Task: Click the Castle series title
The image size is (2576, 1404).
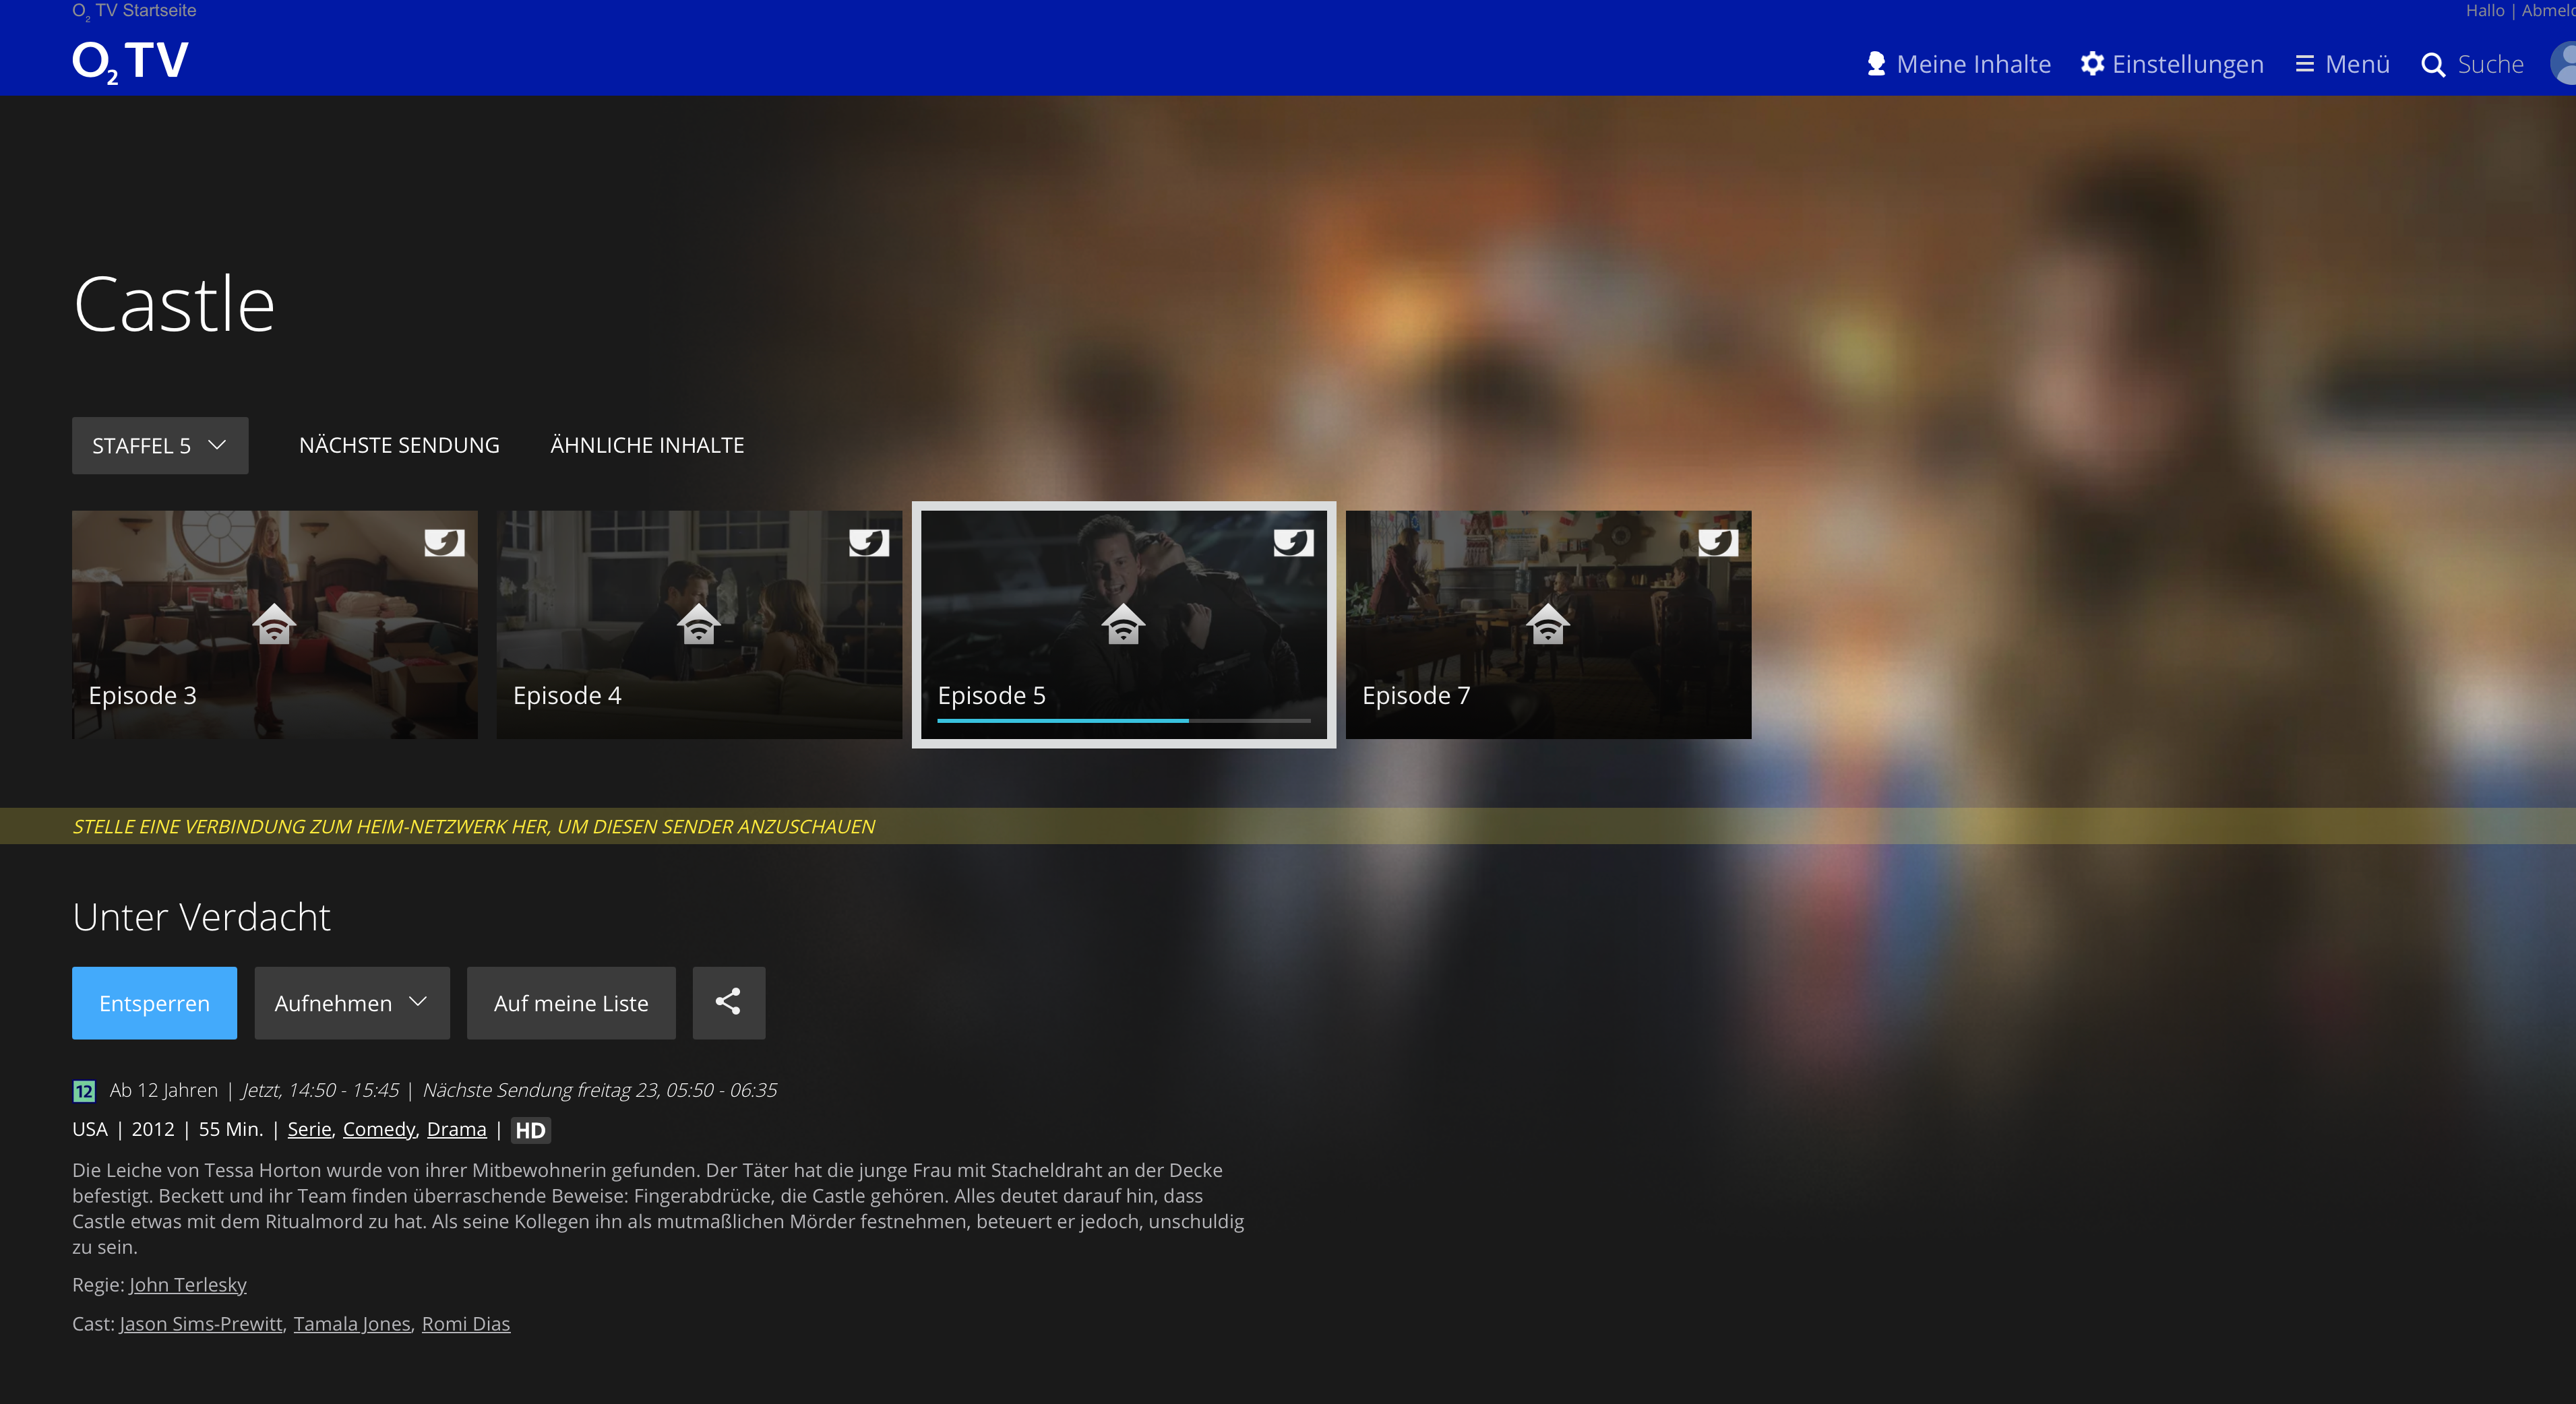Action: 174,304
